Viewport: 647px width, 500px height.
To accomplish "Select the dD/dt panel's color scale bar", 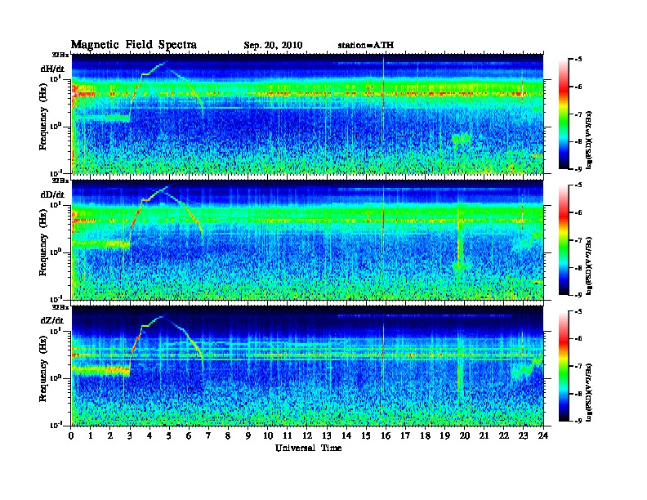I will (563, 240).
